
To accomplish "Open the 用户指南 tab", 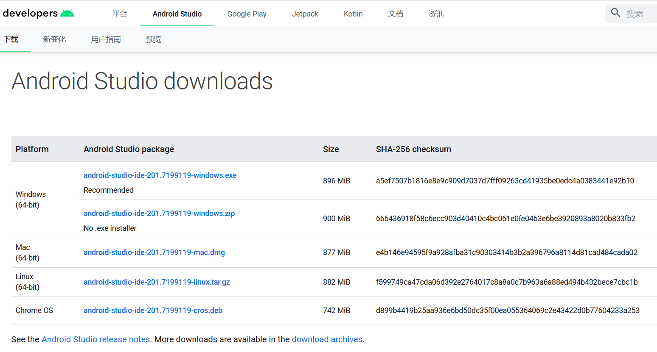I will [106, 39].
